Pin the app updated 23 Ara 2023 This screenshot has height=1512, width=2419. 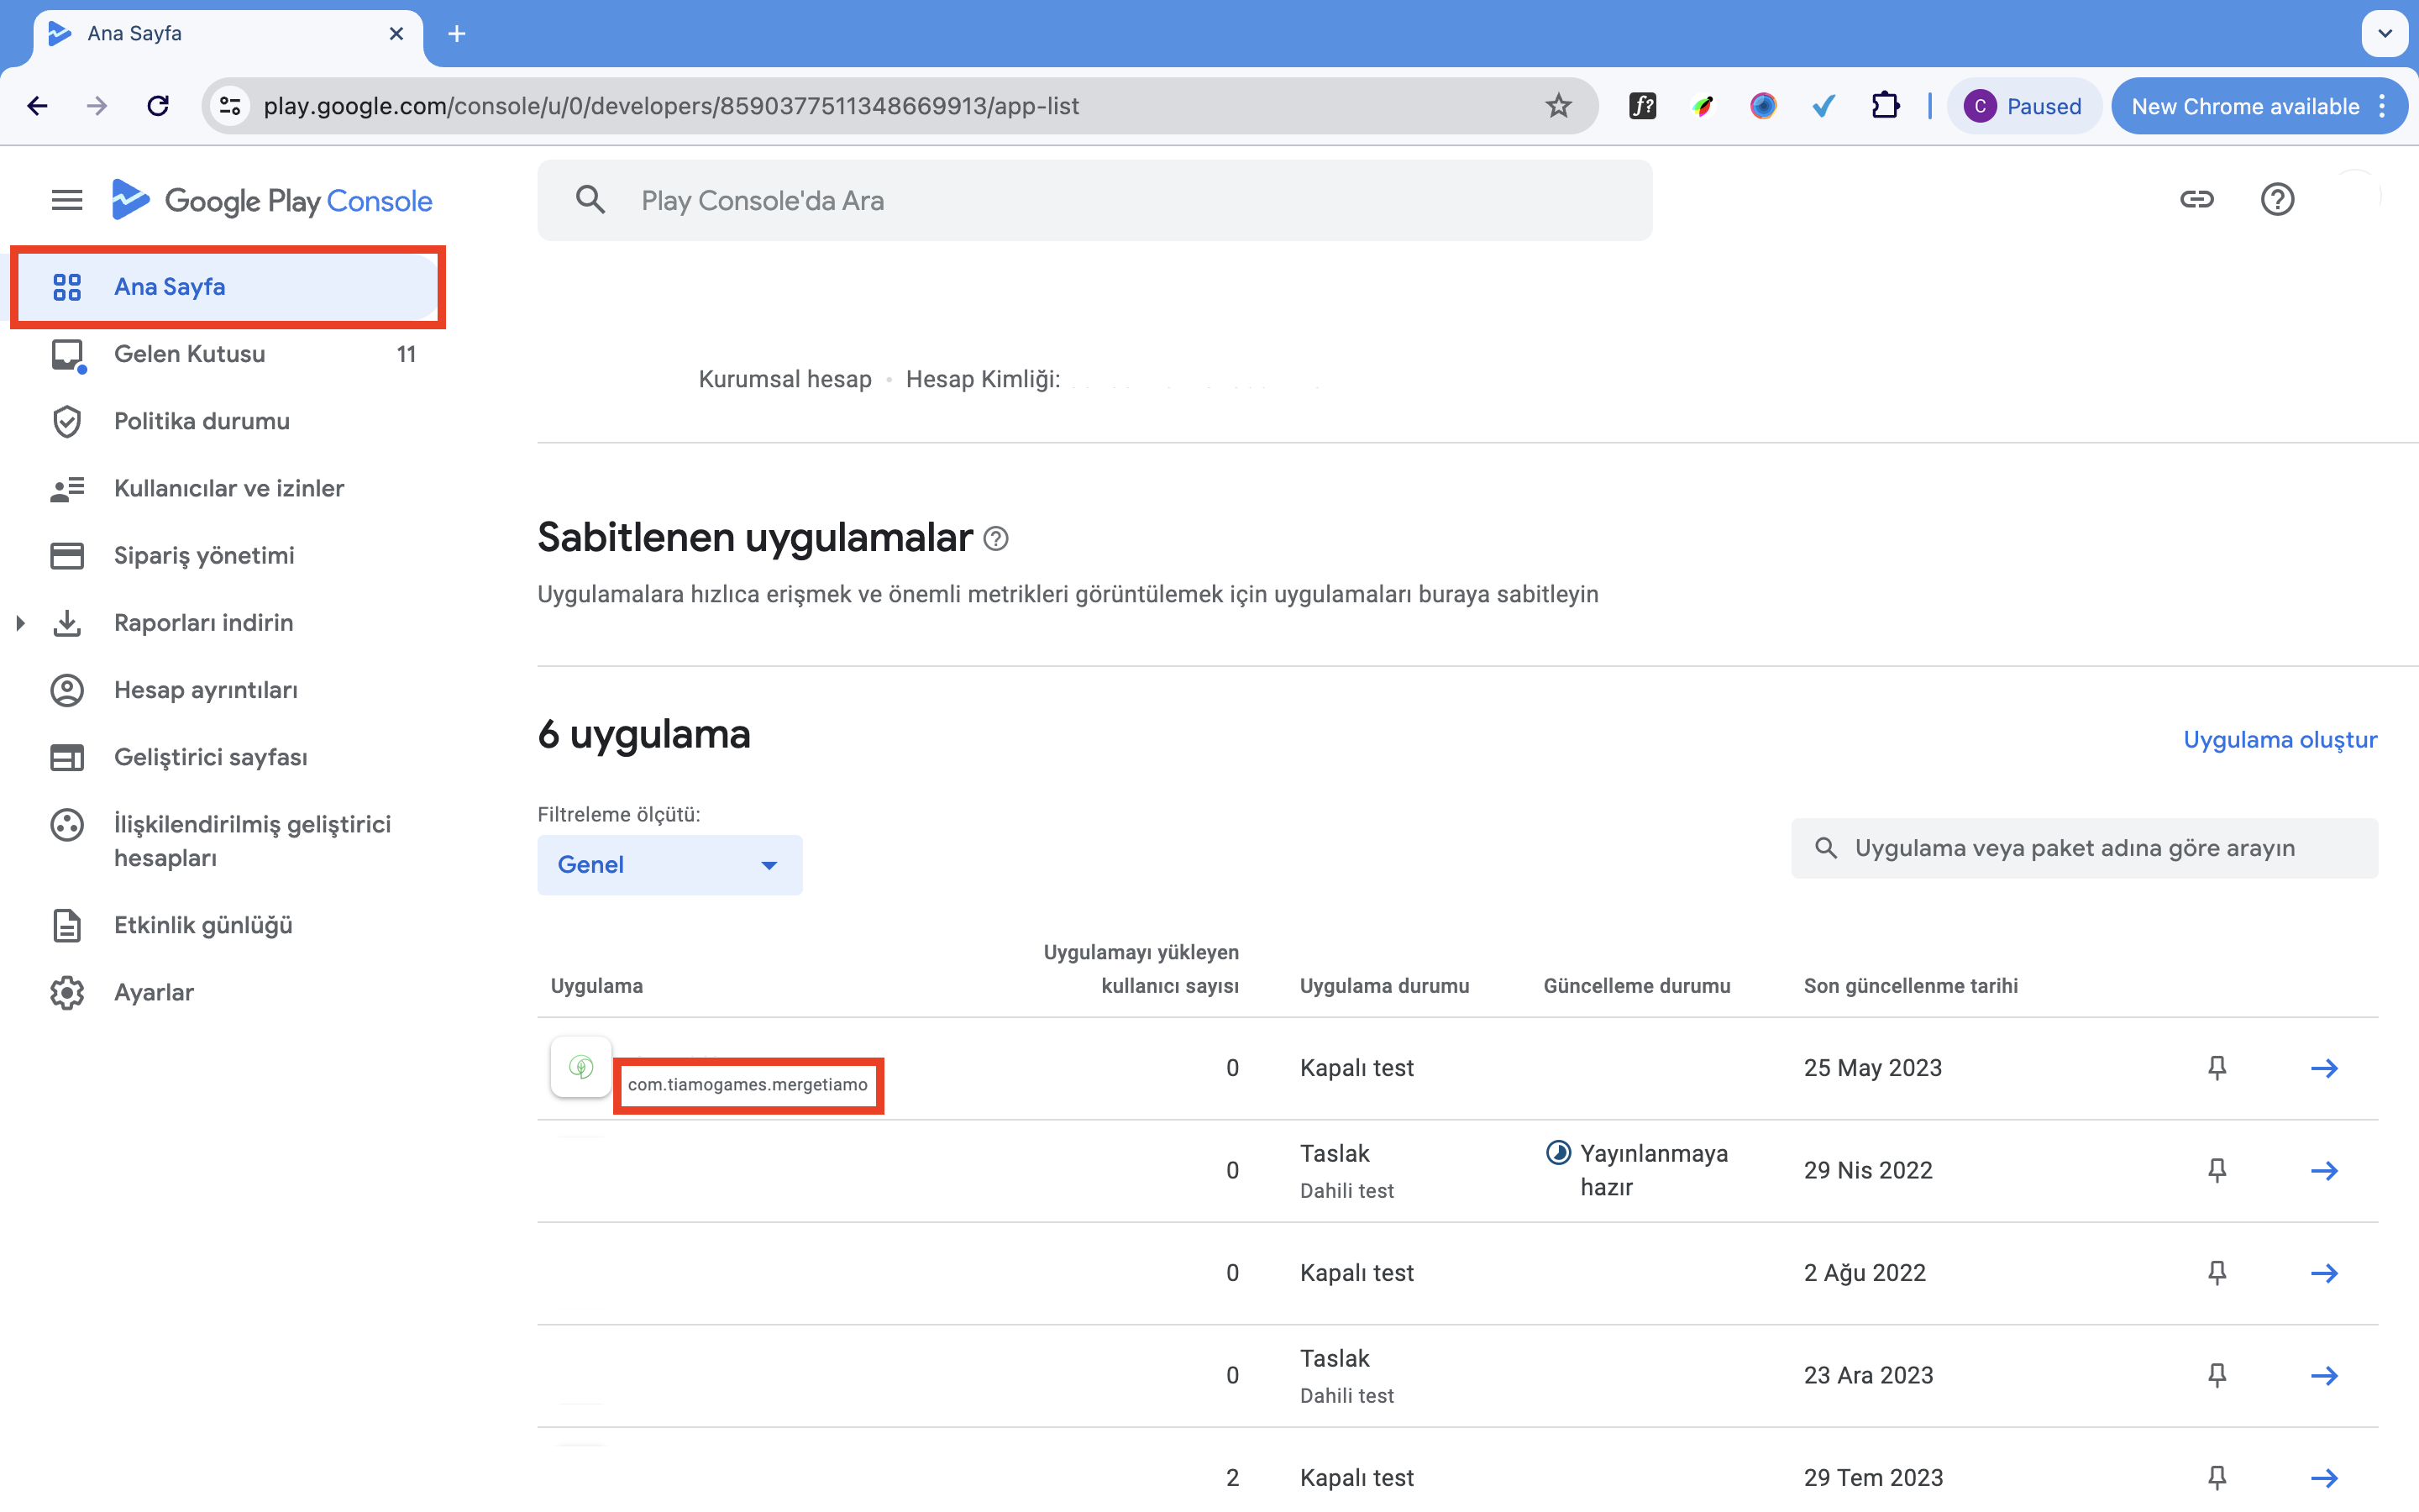(x=2216, y=1375)
